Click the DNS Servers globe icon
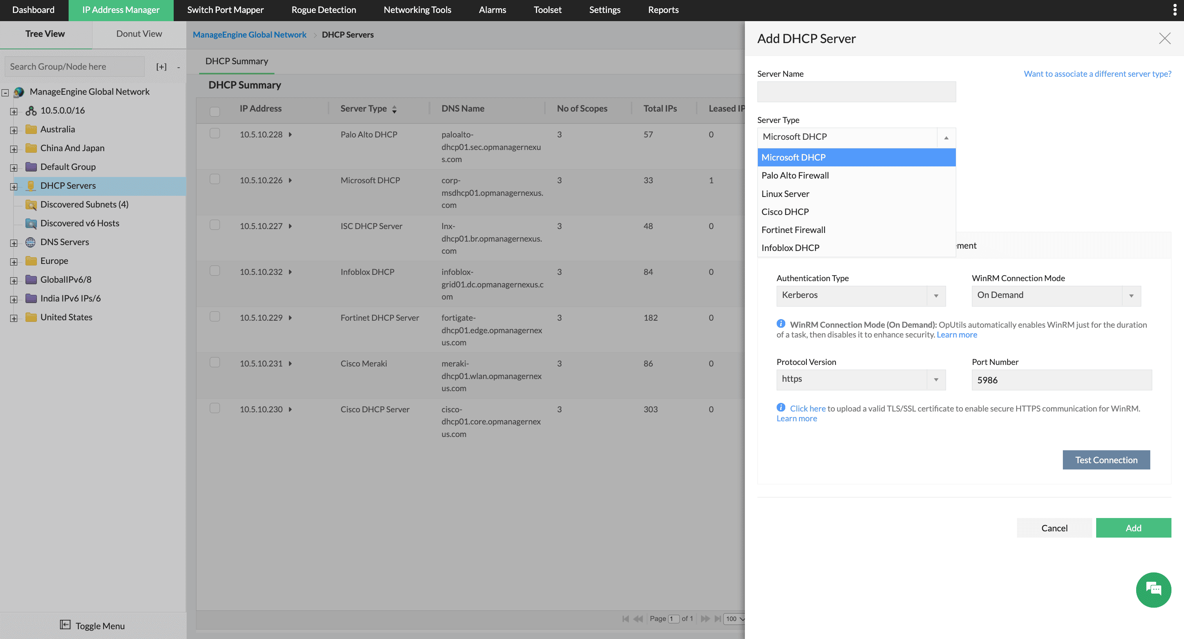Screen dimensions: 1184x639 click(30, 242)
